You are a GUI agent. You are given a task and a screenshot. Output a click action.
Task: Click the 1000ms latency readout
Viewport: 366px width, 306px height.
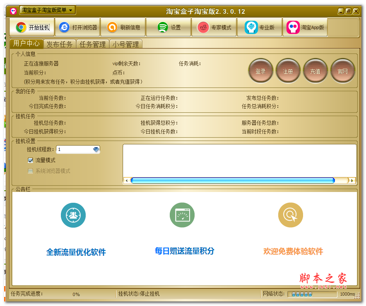tap(347, 294)
